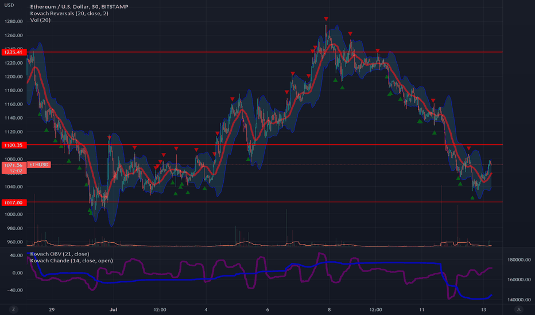Select the 12:02 countdown under current price
The height and width of the screenshot is (315, 535).
click(15, 171)
